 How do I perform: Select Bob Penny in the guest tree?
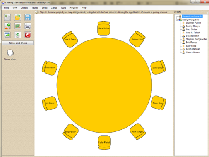tap(191, 43)
